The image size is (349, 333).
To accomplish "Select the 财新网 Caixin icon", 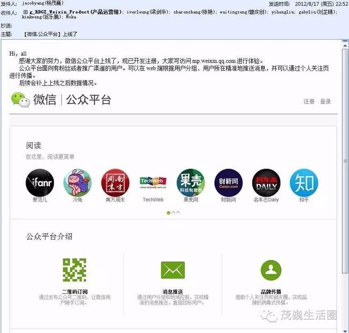I will (228, 183).
